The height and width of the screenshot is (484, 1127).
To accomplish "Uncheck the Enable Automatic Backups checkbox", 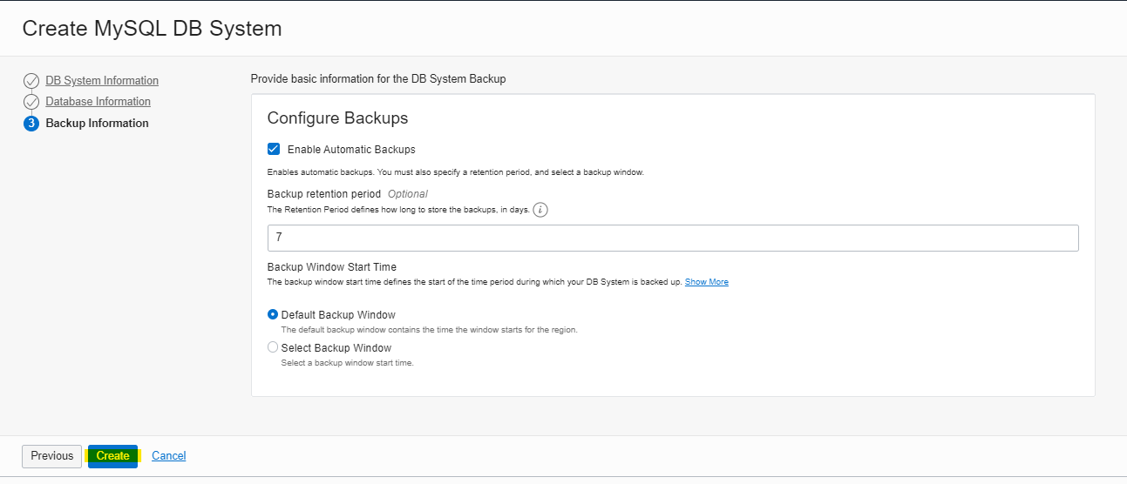I will point(274,149).
